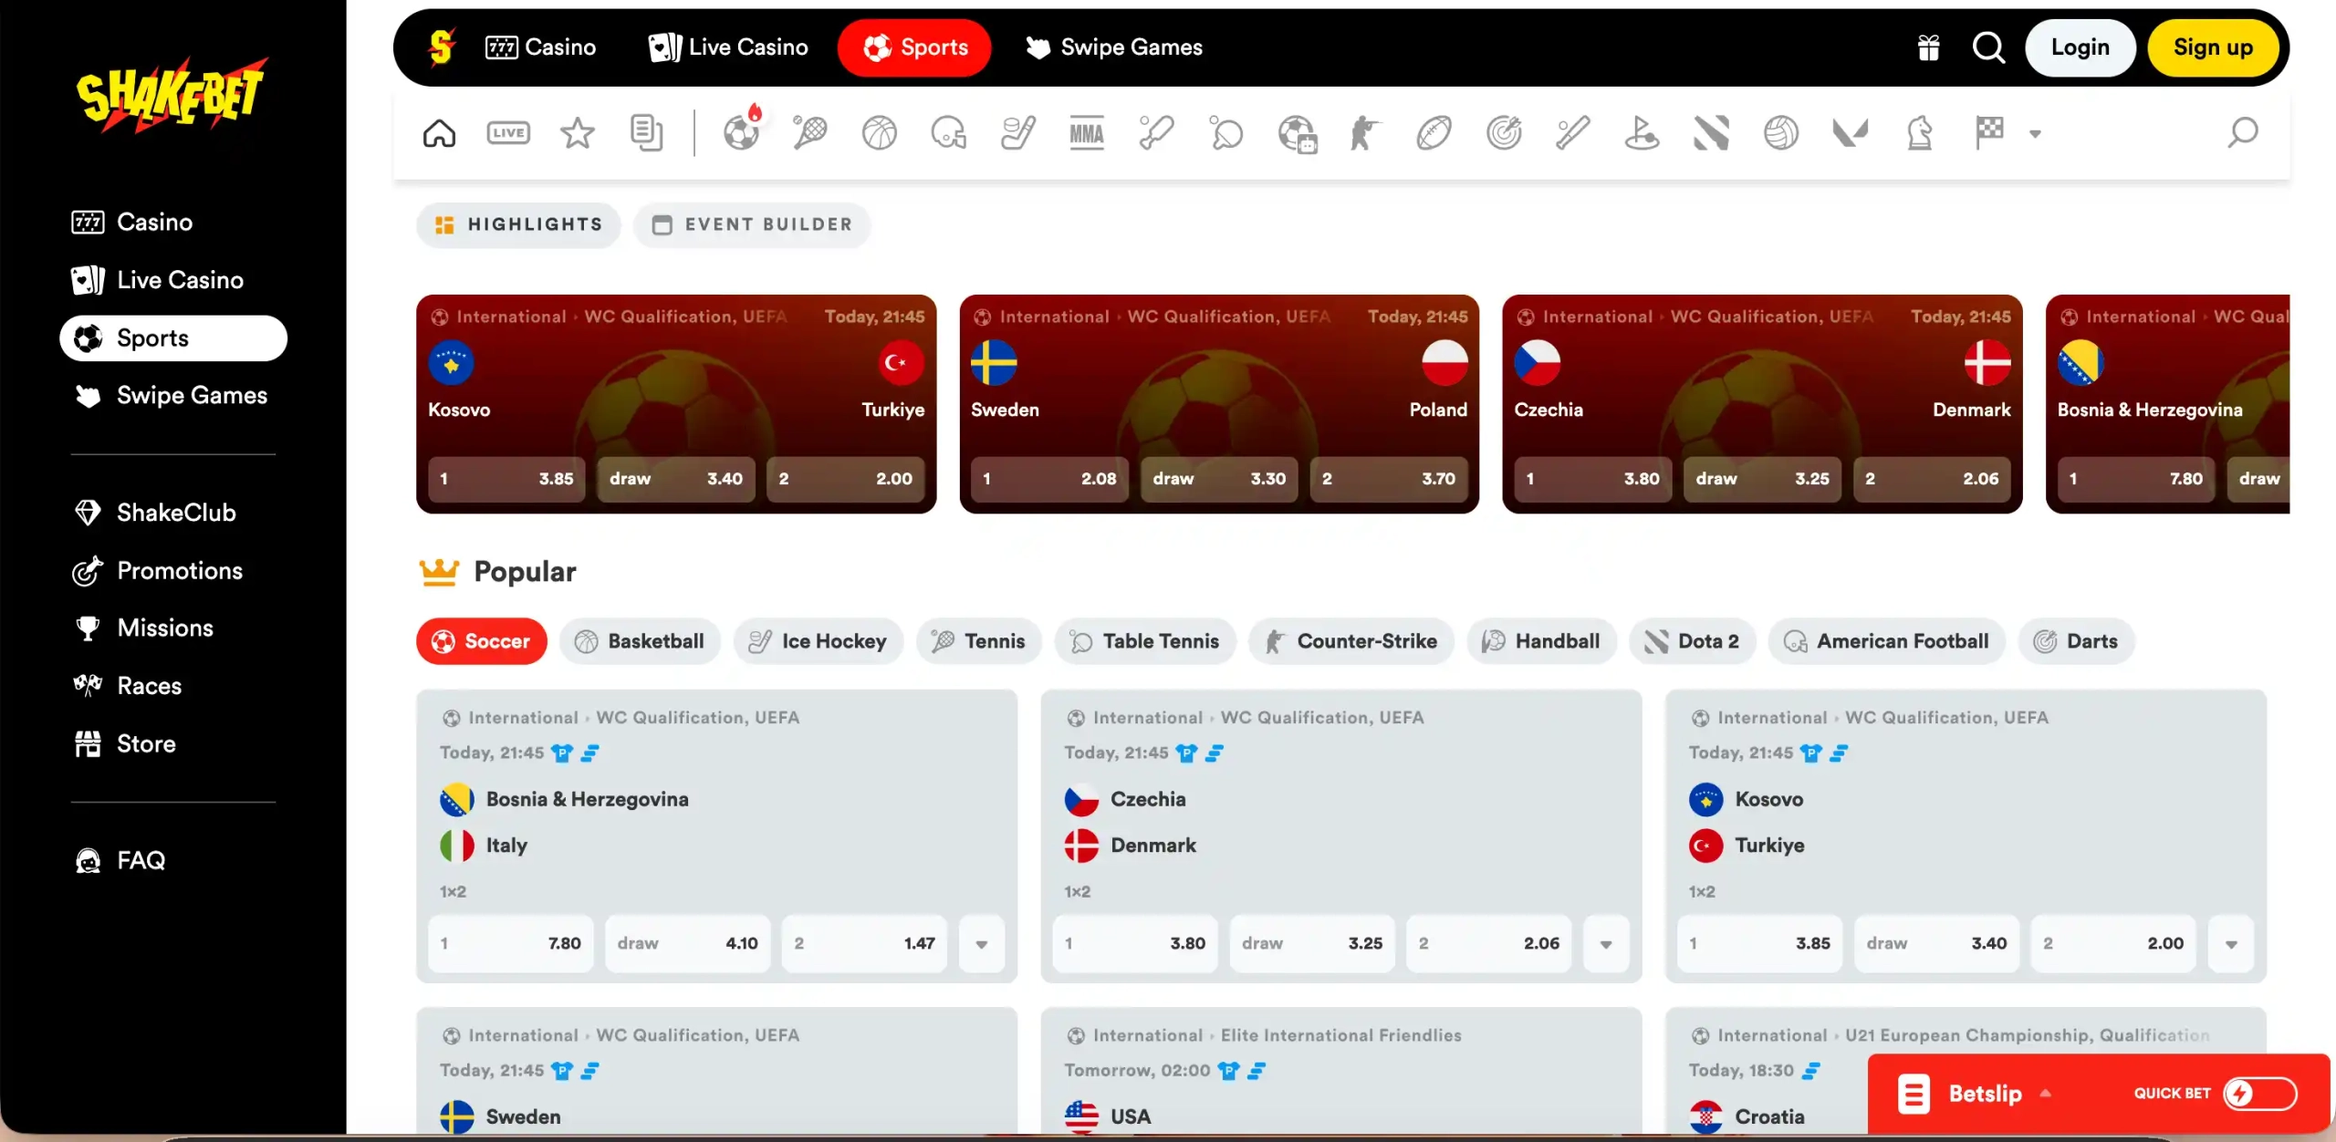Select the Tennis racket icon in sports bar
This screenshot has width=2336, height=1142.
pyautogui.click(x=809, y=133)
